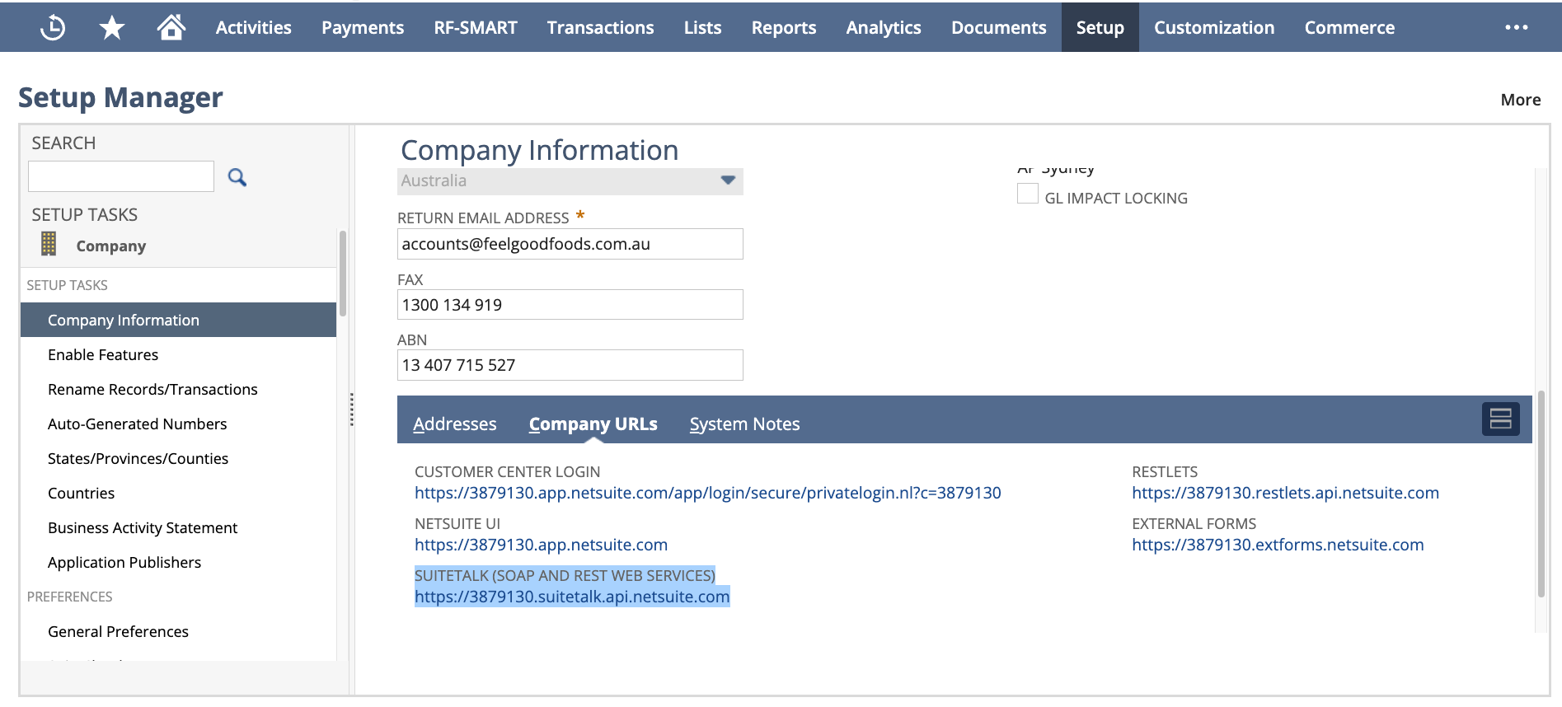Screen dimensions: 1562x707
Task: Enable GL Impact Locking checkbox
Action: (x=1028, y=194)
